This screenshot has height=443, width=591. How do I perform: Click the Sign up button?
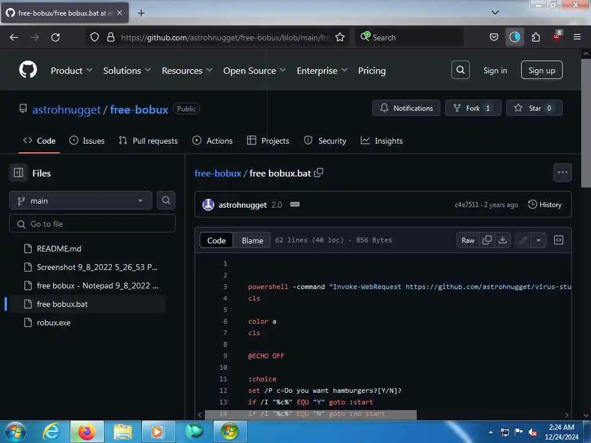coord(541,70)
